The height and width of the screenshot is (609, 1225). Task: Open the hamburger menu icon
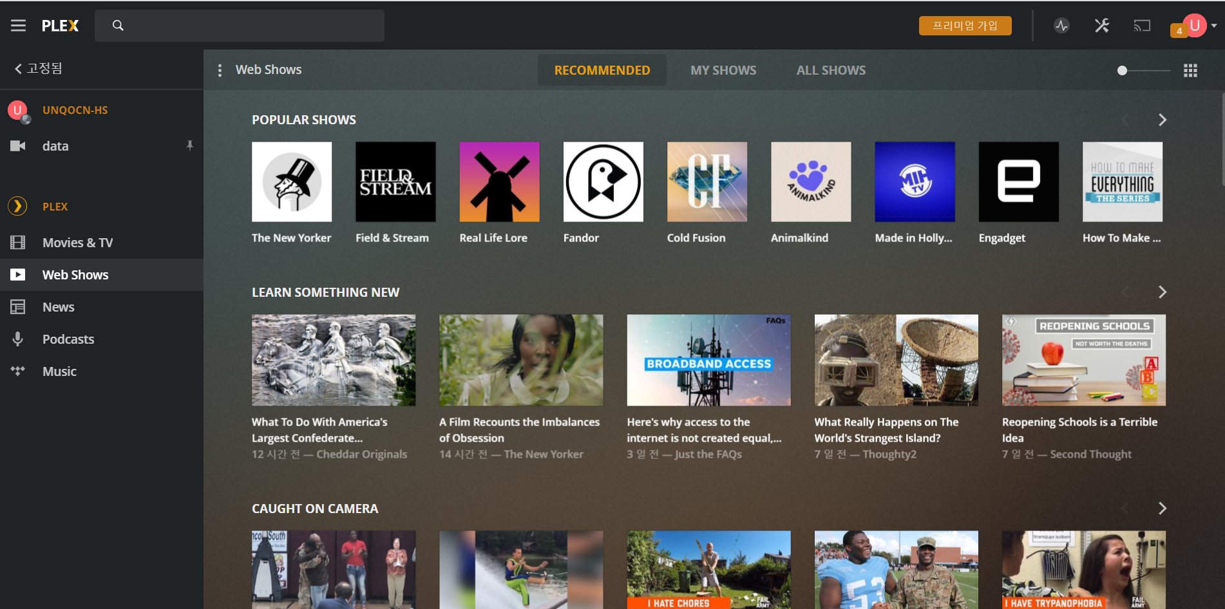tap(18, 26)
